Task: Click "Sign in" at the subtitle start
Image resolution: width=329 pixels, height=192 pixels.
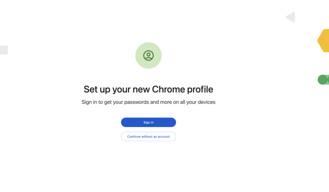Action: pyautogui.click(x=89, y=102)
